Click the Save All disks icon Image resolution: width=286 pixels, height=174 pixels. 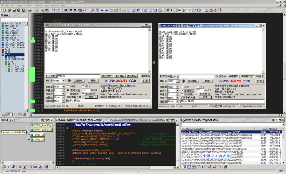(x=24, y=10)
